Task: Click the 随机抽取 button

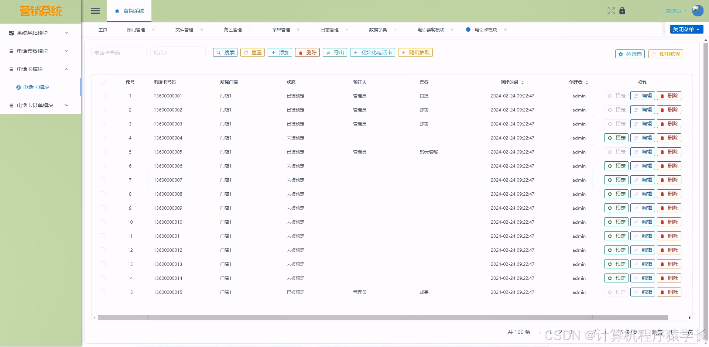Action: pos(415,52)
